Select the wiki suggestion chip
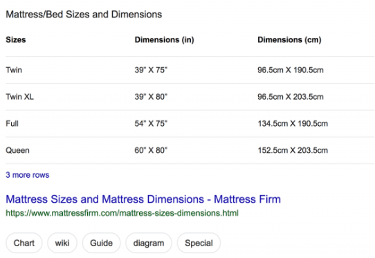375x258 pixels. tap(62, 243)
